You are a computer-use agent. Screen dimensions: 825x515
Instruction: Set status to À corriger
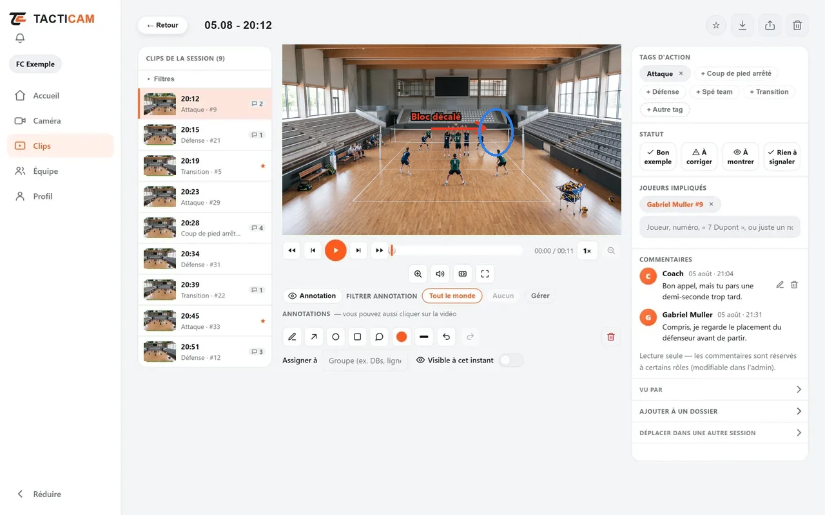pos(699,157)
